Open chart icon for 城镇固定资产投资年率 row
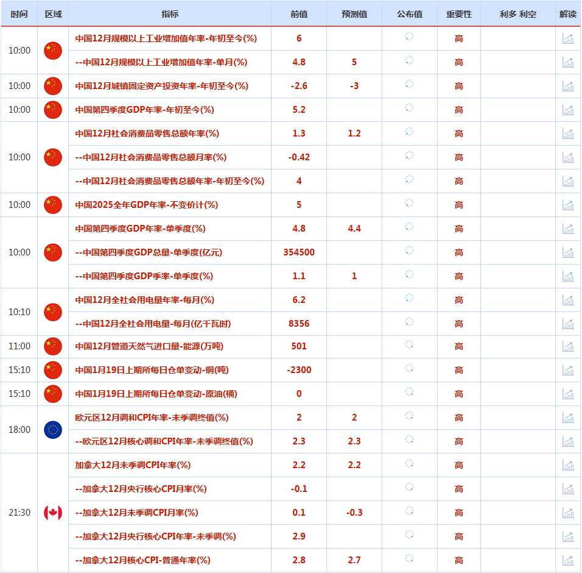 tap(568, 86)
